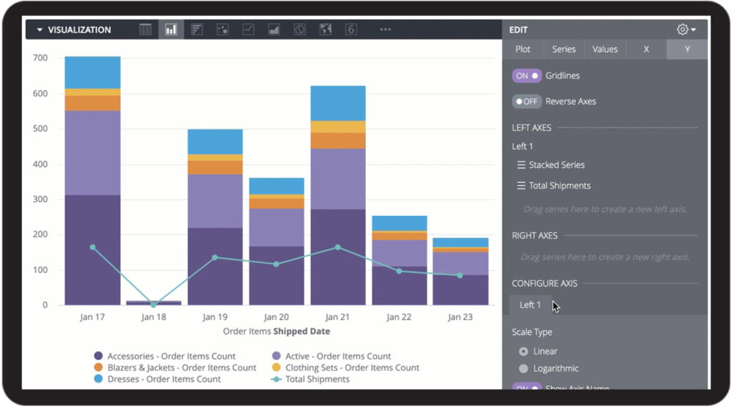This screenshot has height=408, width=732.
Task: Select the map visualization icon
Action: (325, 29)
